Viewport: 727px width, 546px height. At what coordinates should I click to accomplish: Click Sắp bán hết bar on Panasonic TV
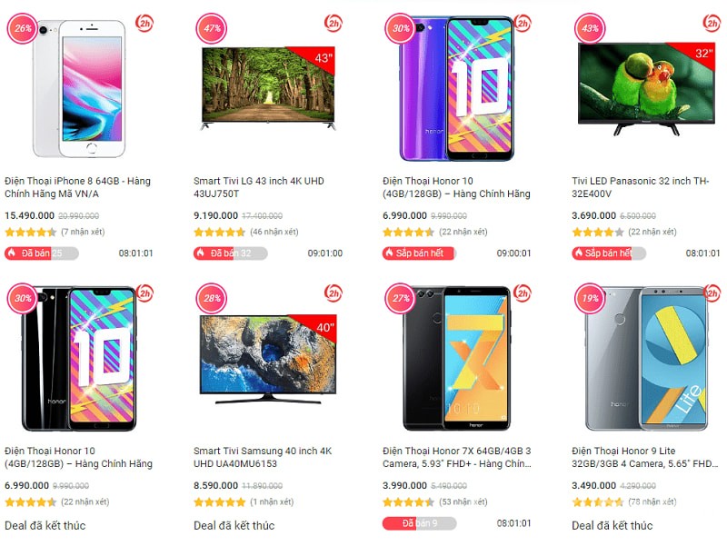point(609,253)
